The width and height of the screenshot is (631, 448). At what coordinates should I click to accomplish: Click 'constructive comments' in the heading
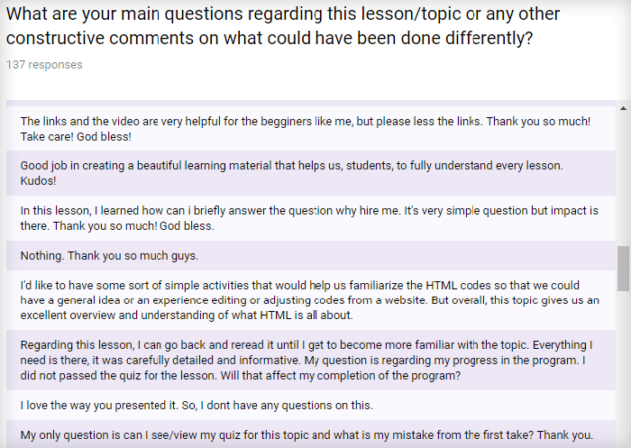100,38
